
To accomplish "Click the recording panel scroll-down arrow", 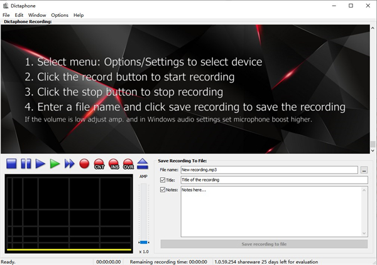I will (x=373, y=150).
